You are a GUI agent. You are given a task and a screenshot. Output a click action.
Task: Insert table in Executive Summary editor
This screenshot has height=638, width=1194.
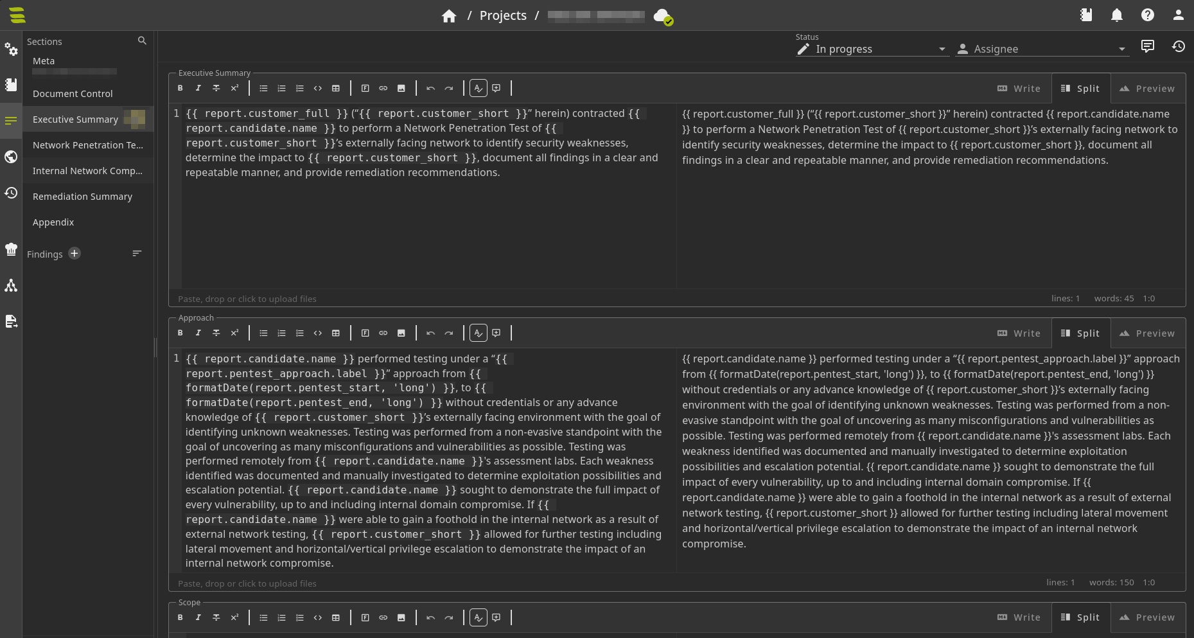(336, 88)
